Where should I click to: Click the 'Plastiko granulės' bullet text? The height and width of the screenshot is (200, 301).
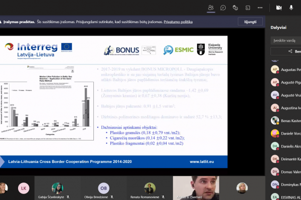(x=145, y=132)
